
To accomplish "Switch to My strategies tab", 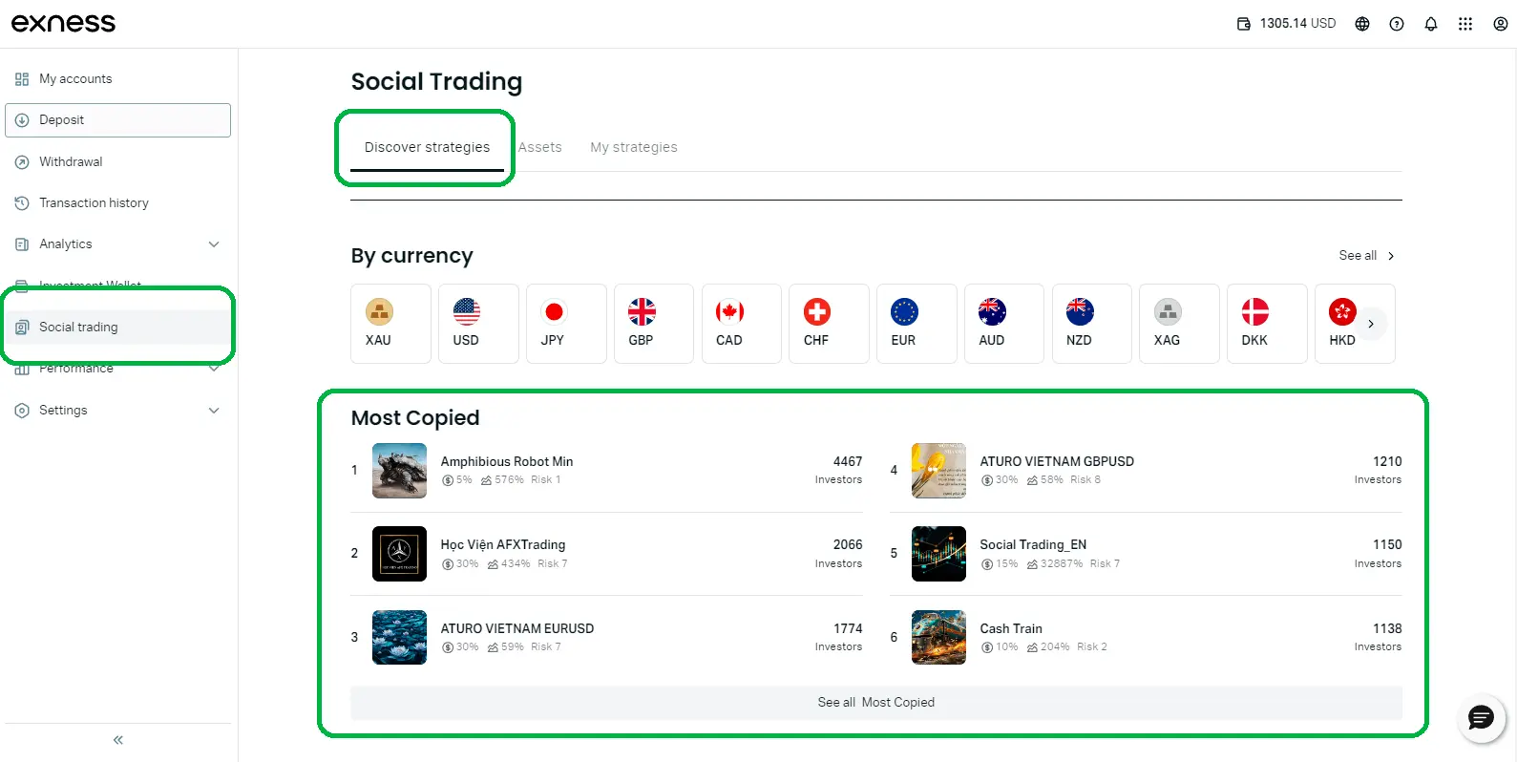I will [x=634, y=148].
